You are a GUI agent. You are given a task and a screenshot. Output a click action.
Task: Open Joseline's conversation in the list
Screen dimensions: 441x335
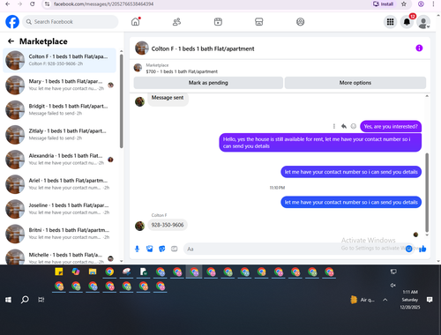tap(59, 209)
